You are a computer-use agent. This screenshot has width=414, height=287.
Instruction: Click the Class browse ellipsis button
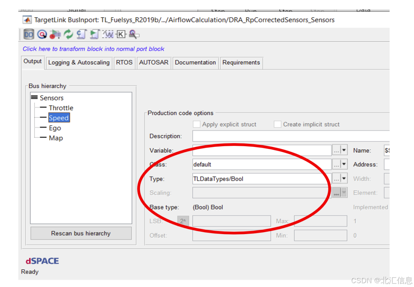(x=337, y=164)
